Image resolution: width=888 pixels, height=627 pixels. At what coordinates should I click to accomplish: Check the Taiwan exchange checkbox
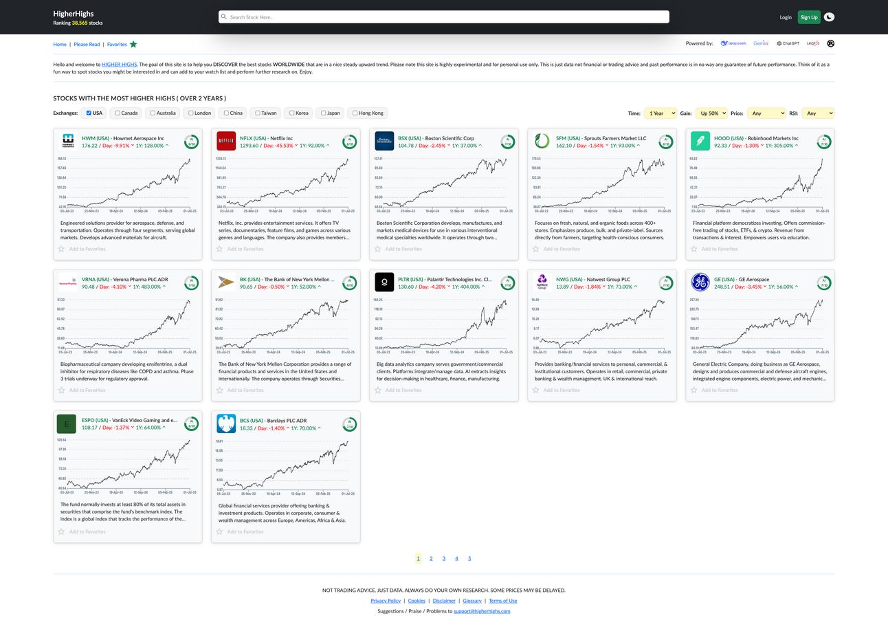tap(257, 113)
